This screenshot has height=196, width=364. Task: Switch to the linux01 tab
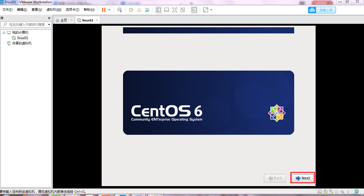tap(87, 20)
